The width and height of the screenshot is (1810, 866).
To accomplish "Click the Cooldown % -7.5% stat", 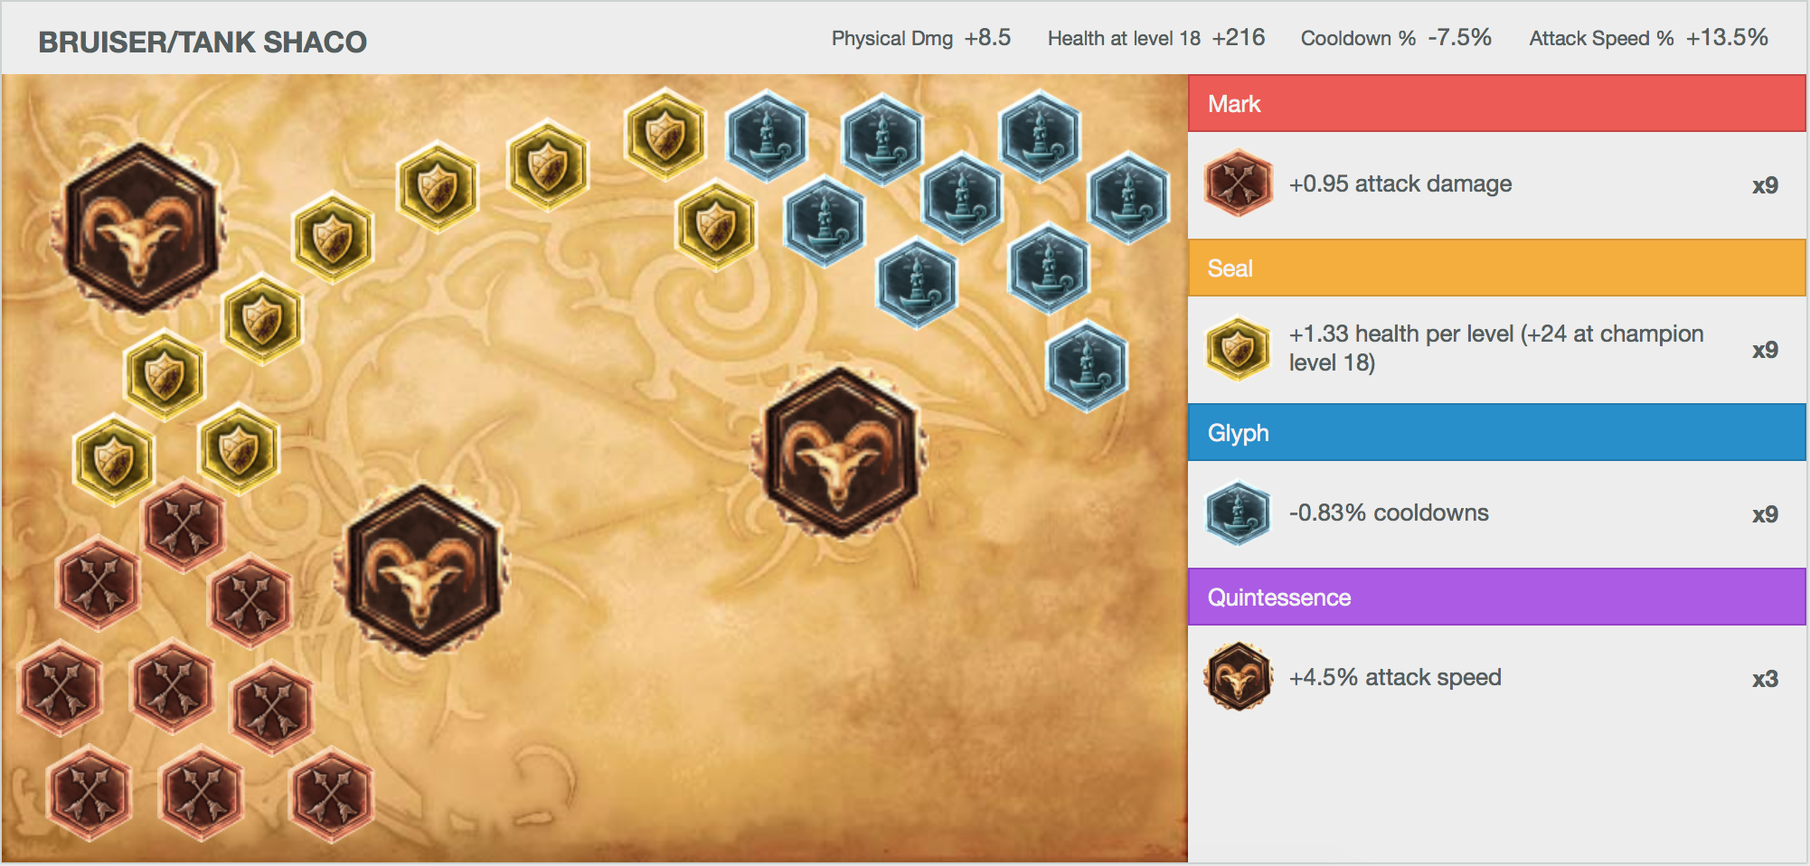I will click(1396, 38).
